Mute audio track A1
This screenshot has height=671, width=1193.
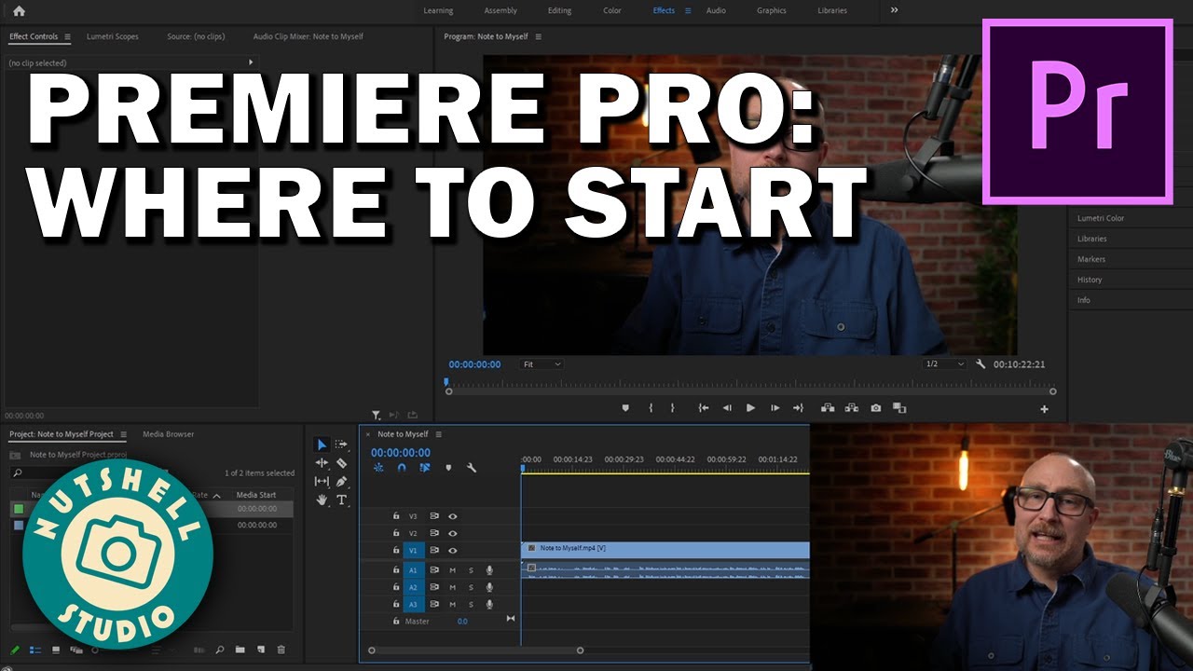pos(453,570)
